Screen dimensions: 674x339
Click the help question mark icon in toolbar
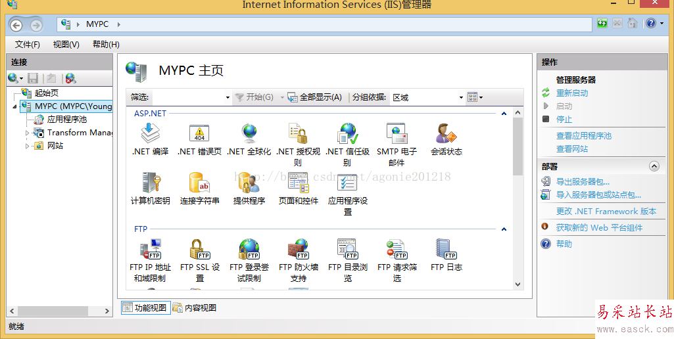pos(651,23)
